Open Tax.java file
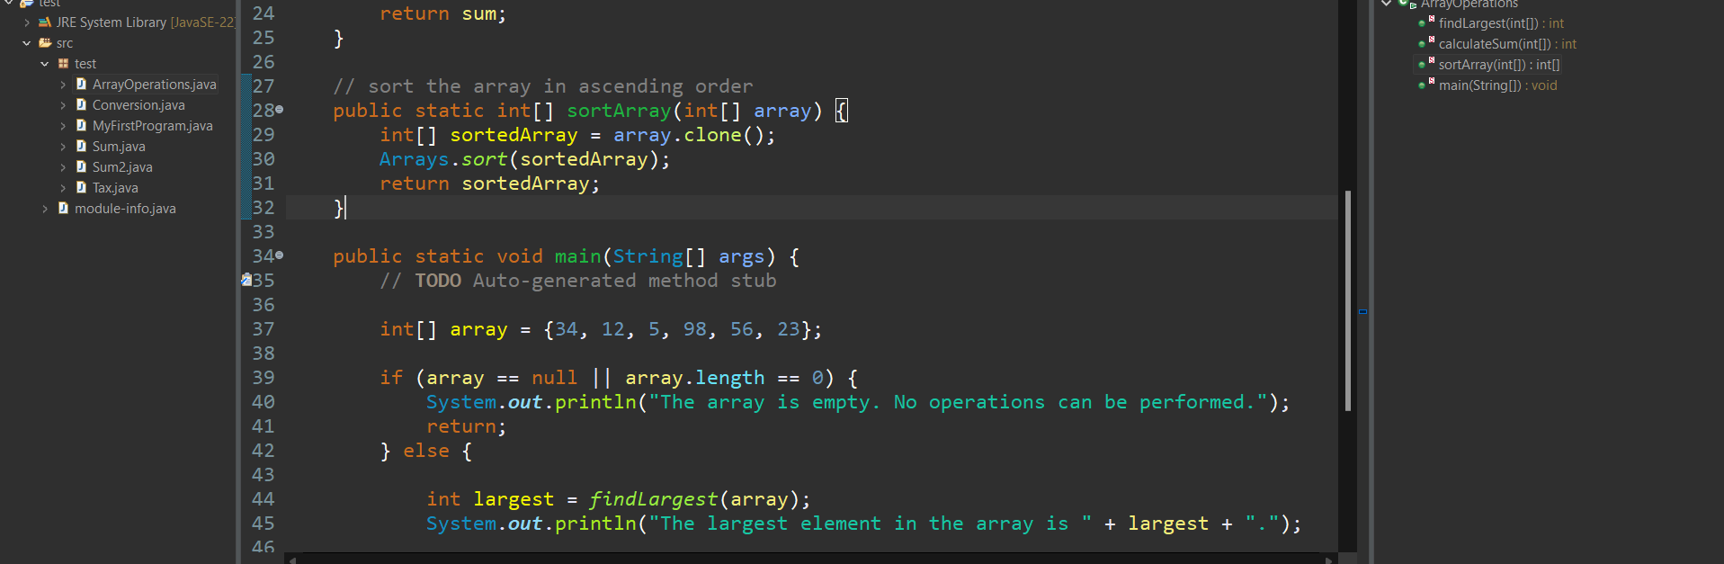This screenshot has width=1724, height=564. click(115, 188)
